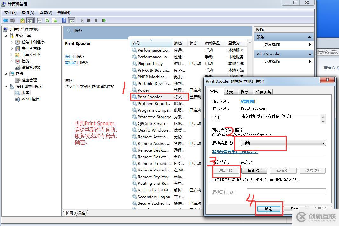The height and width of the screenshot is (226, 339).
Task: Collapse the 系统工具 tree node
Action: pos(6,36)
